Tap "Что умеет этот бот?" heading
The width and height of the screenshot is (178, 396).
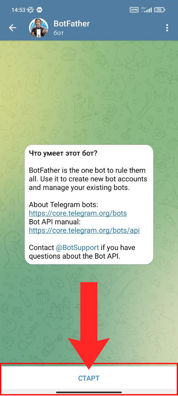click(63, 153)
